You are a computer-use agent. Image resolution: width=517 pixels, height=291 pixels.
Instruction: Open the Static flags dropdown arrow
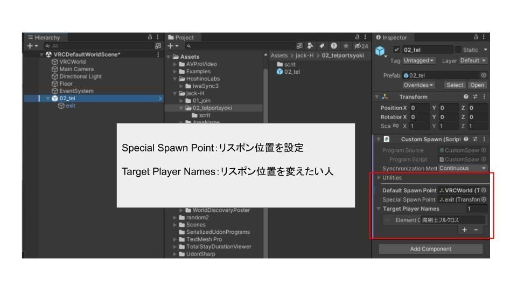(485, 50)
